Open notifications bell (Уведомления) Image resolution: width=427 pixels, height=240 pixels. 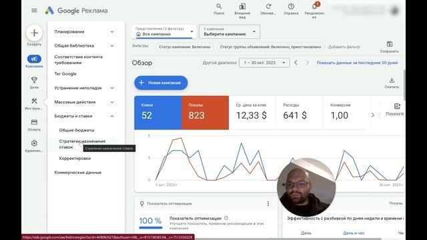[x=314, y=11]
